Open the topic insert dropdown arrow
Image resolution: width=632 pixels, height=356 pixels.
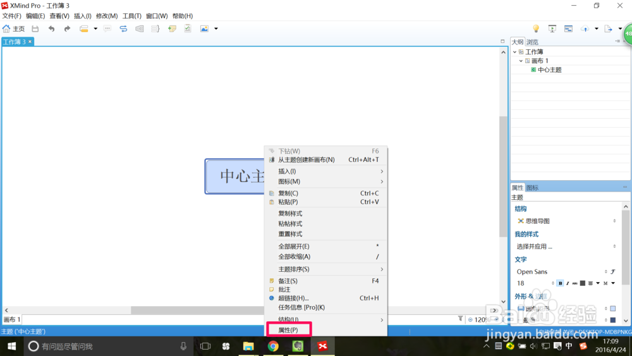click(x=95, y=28)
